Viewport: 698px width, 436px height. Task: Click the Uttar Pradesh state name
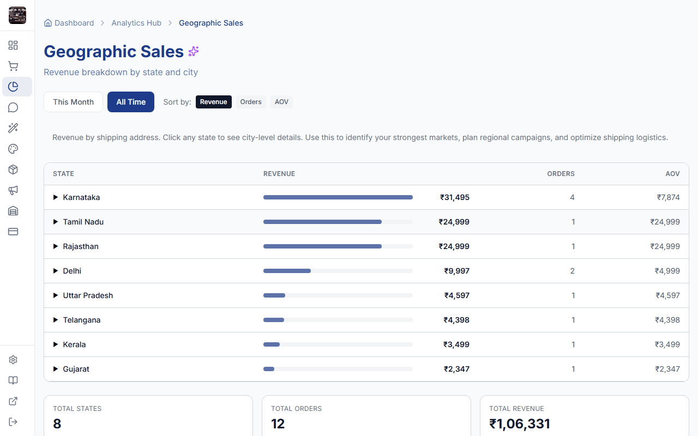(x=88, y=295)
